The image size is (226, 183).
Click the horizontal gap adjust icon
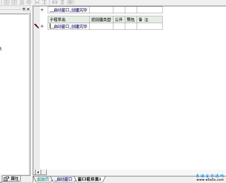[x=37, y=2]
